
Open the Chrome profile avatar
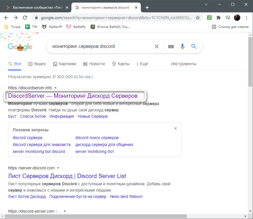tap(237, 18)
